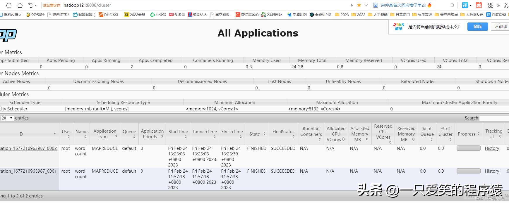Click the blue translate extension icon

pos(465,5)
